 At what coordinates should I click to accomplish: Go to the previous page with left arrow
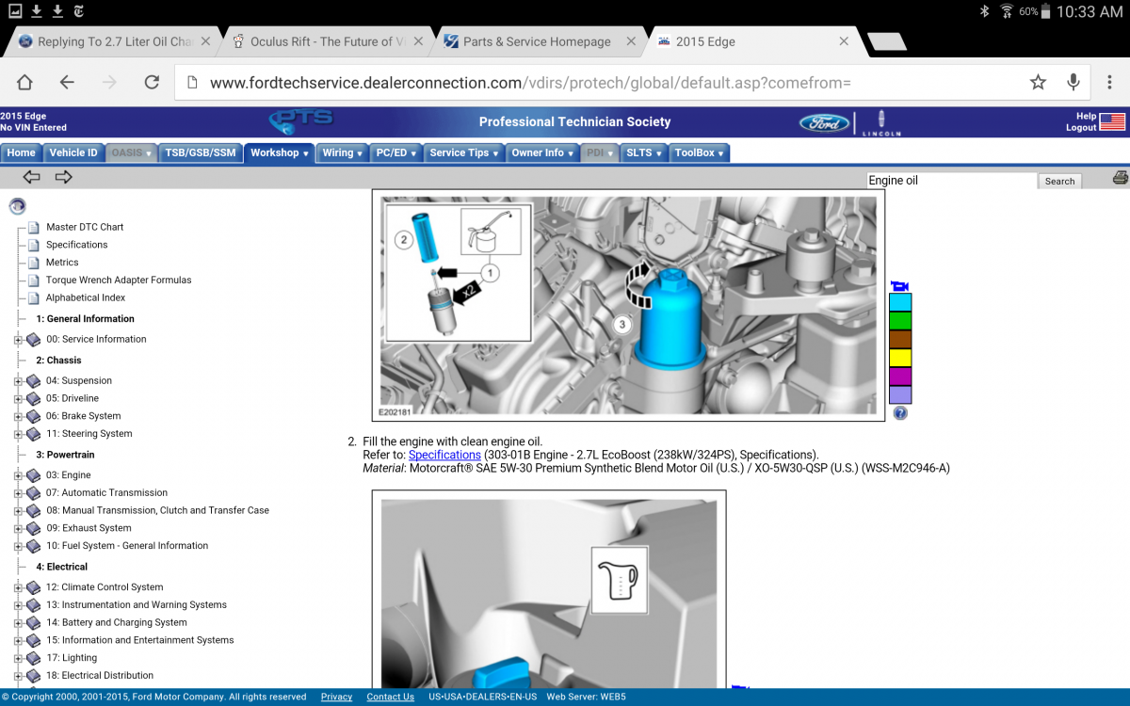(32, 177)
